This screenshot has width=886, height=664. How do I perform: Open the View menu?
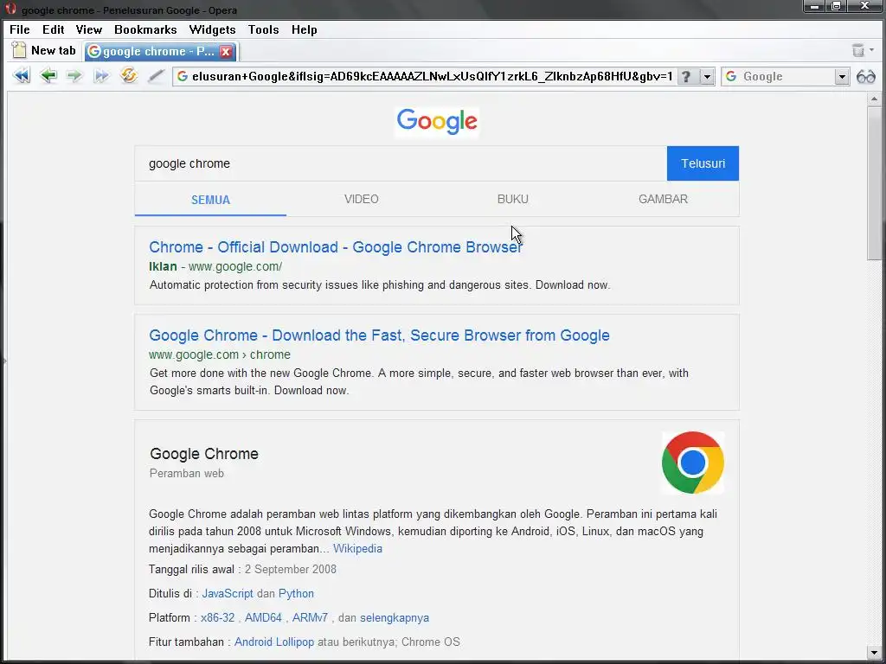pyautogui.click(x=89, y=29)
